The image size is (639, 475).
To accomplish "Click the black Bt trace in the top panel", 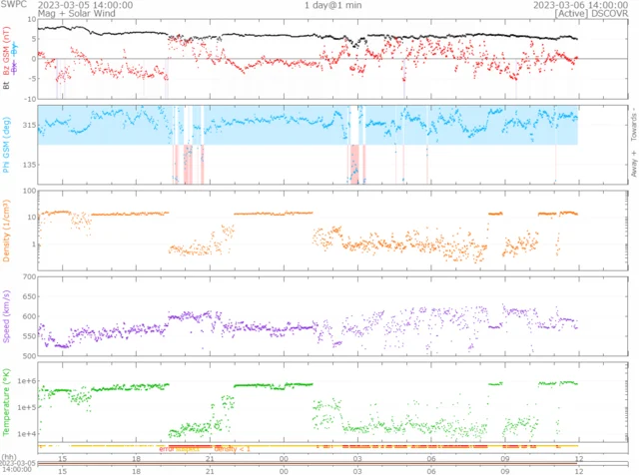I will 308,35.
